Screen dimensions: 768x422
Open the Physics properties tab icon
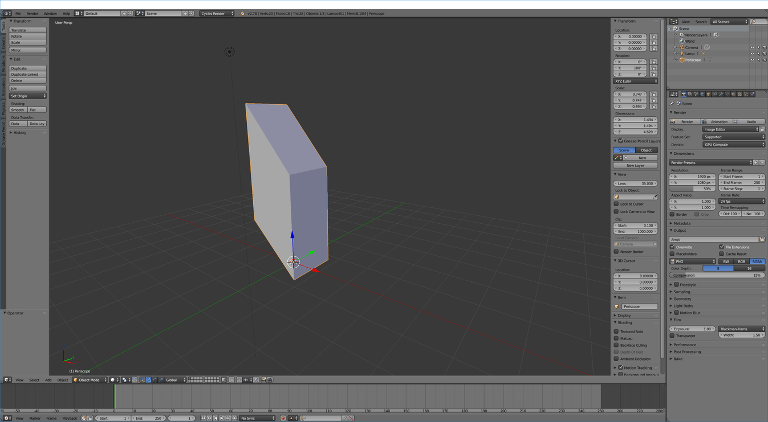point(753,95)
